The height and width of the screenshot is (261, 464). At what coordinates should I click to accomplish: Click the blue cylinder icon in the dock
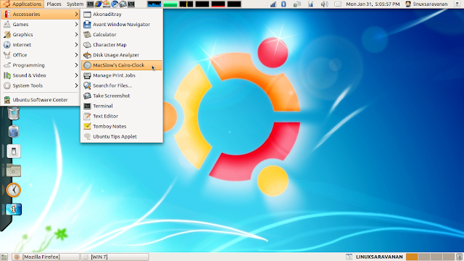14,131
